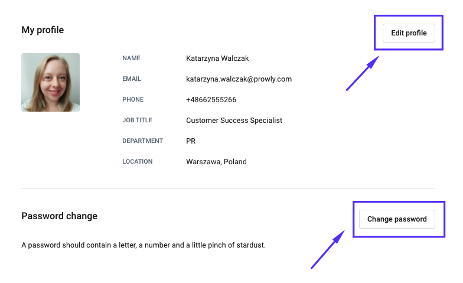
Task: Select the name Katarzyna Walczak
Action: coord(217,58)
